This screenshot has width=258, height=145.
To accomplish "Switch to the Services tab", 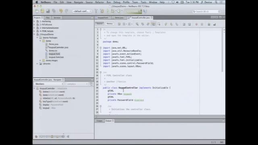I will pyautogui.click(x=57, y=18).
